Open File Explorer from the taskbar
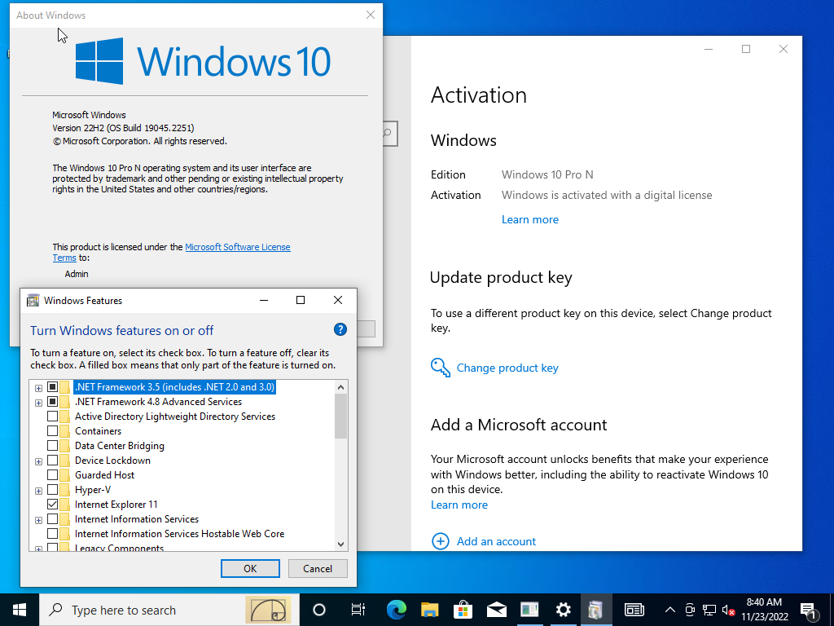 pos(430,610)
